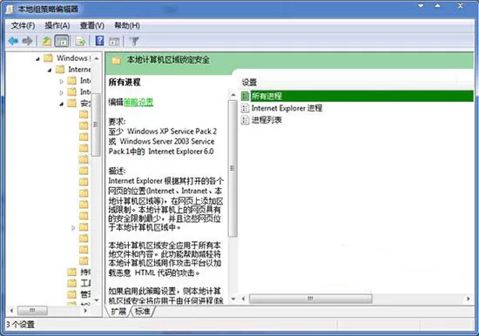Click the Internet Explorer 进程 setting icon
479x336 pixels.
[x=245, y=108]
